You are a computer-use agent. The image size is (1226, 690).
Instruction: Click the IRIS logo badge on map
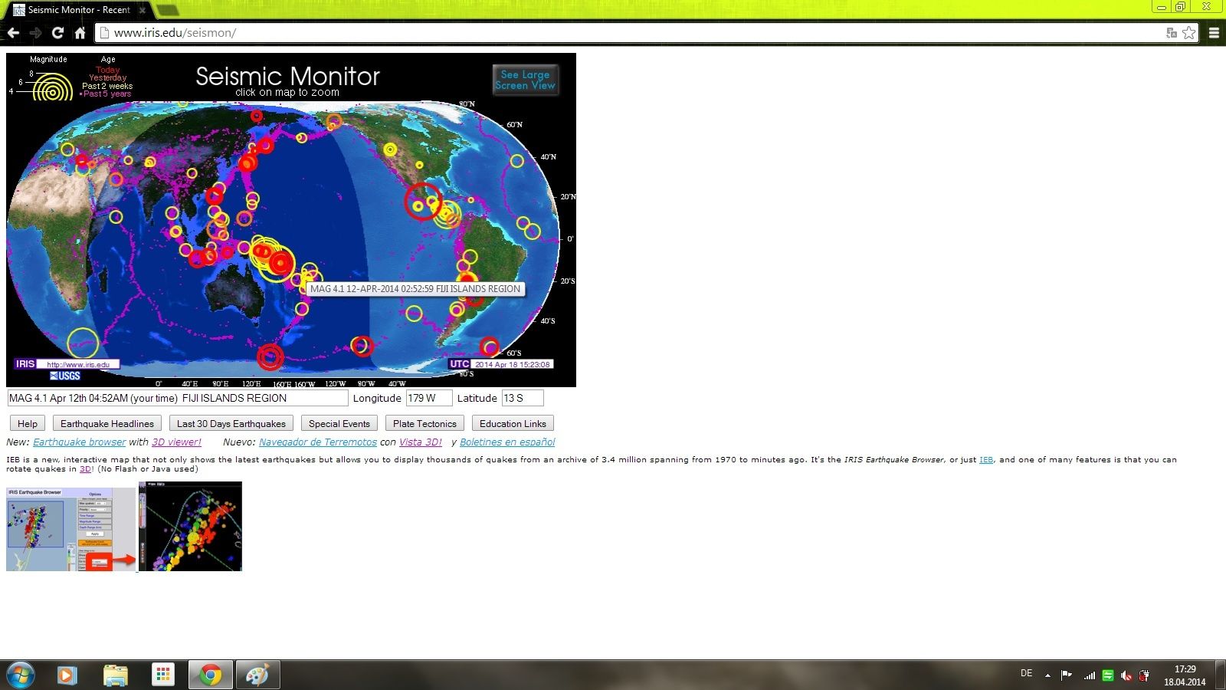(x=25, y=364)
